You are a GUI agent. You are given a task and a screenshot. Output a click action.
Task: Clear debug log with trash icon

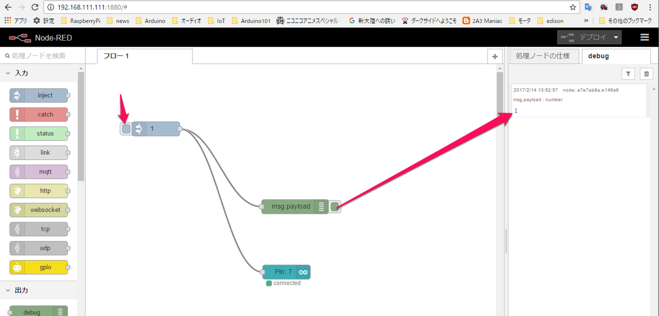(x=646, y=75)
